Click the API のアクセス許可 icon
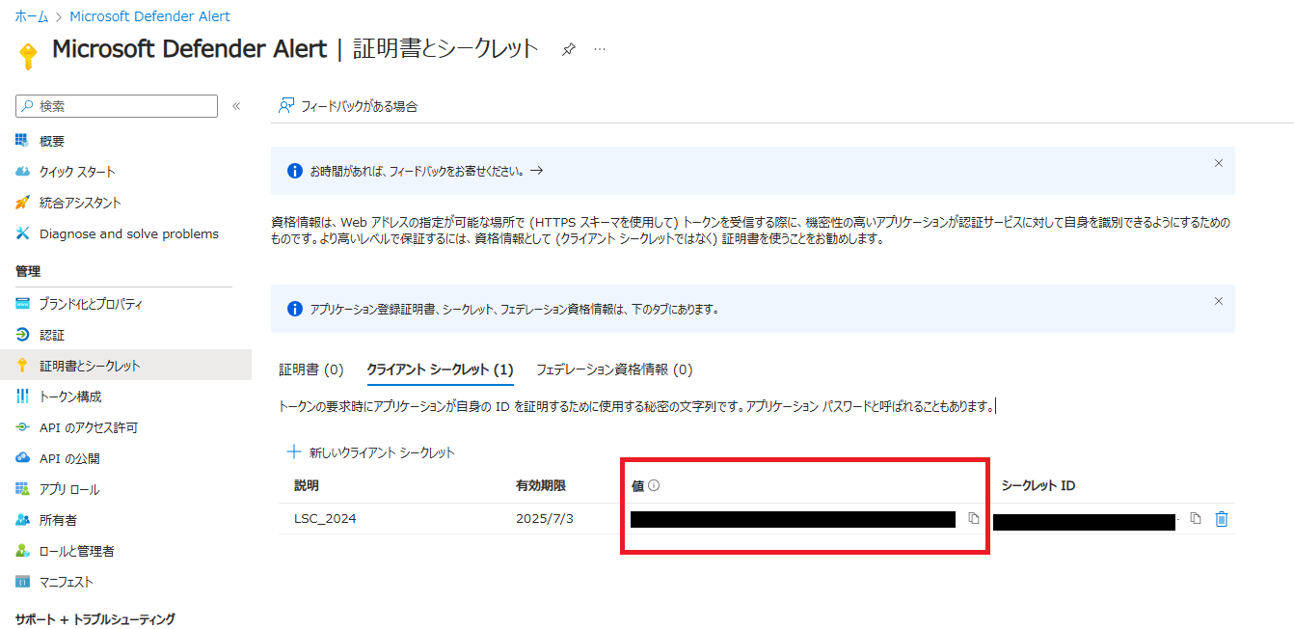Screen dimensions: 1294x629 [22, 427]
